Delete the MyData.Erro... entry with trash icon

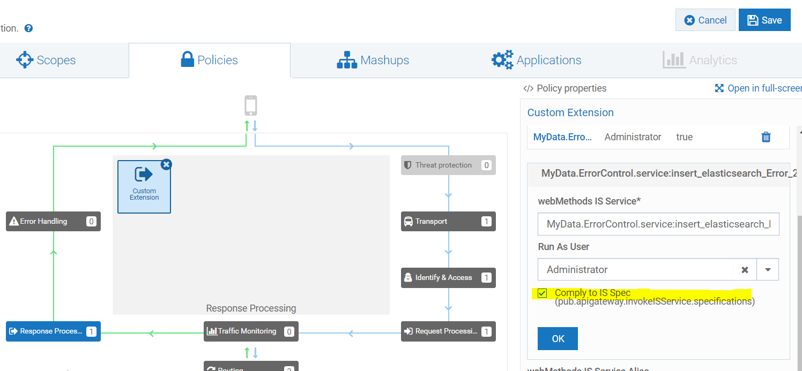coord(766,137)
